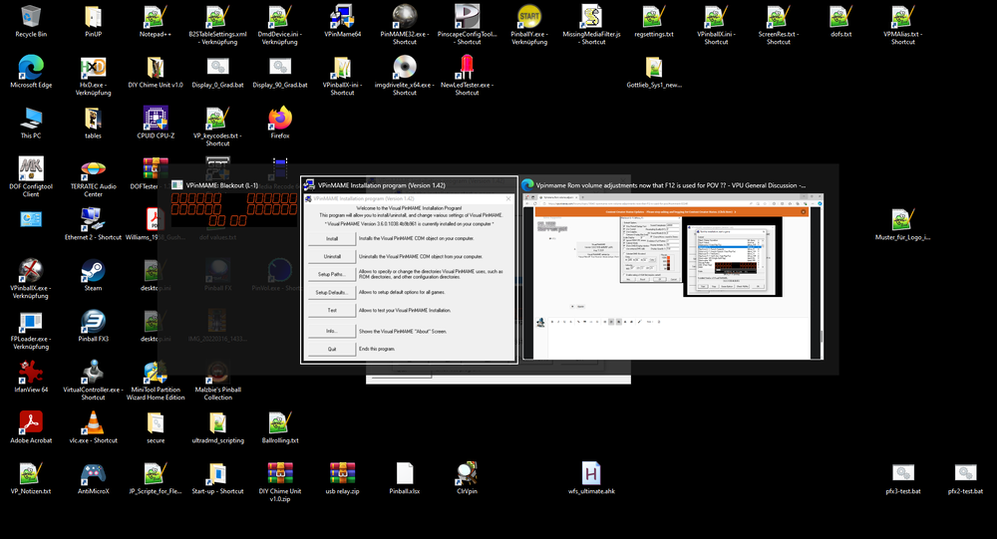
Task: Launch the PinMAME32.exe shortcut
Action: (x=405, y=17)
